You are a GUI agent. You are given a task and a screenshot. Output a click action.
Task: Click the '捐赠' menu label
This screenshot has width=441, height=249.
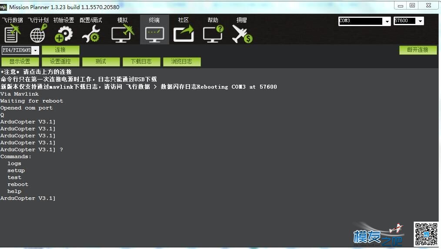click(x=242, y=20)
